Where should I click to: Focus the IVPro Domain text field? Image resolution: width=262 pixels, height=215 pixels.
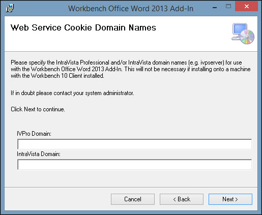134,144
